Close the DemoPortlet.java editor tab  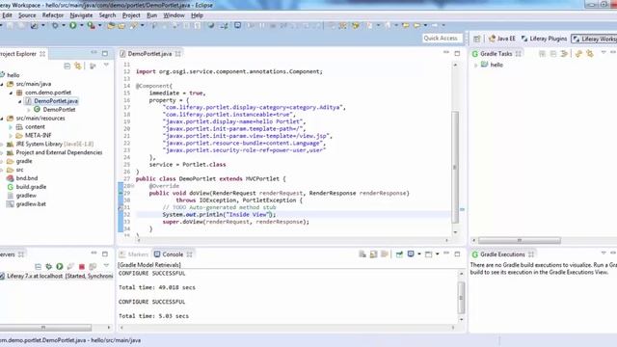tap(177, 54)
